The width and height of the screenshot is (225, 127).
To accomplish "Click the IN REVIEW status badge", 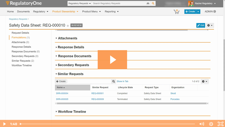I will [x=76, y=25].
